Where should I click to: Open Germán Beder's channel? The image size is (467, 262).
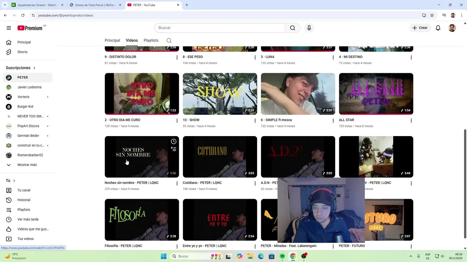tap(27, 136)
